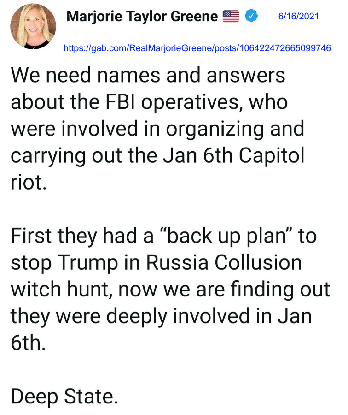348x415 pixels.
Task: Click "First" starting the second paragraph
Action: pos(31,236)
